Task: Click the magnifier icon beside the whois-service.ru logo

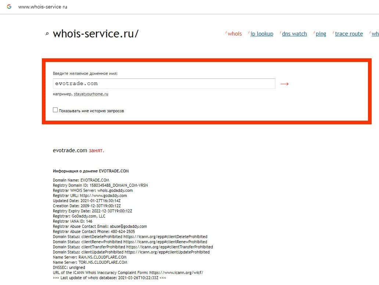Action: [47, 34]
